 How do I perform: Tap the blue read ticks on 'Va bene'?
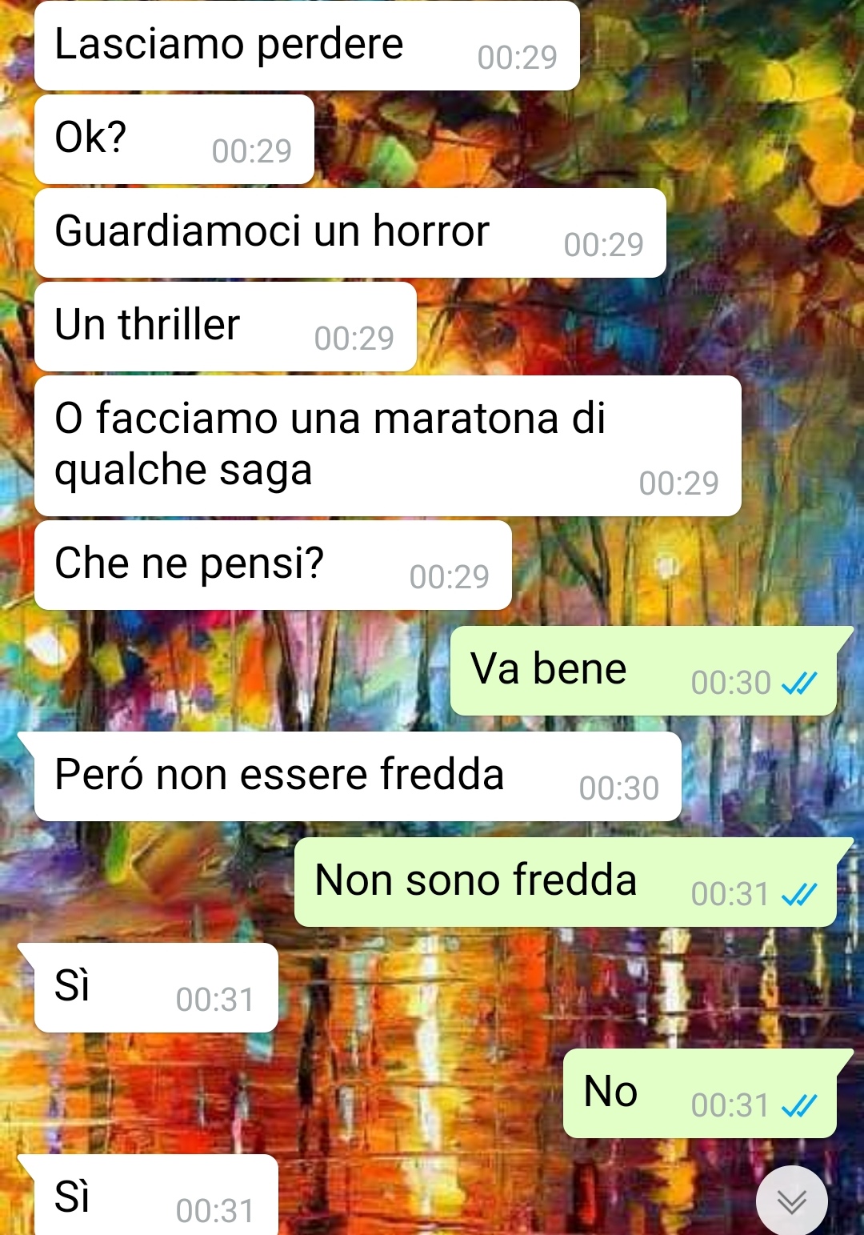click(799, 683)
